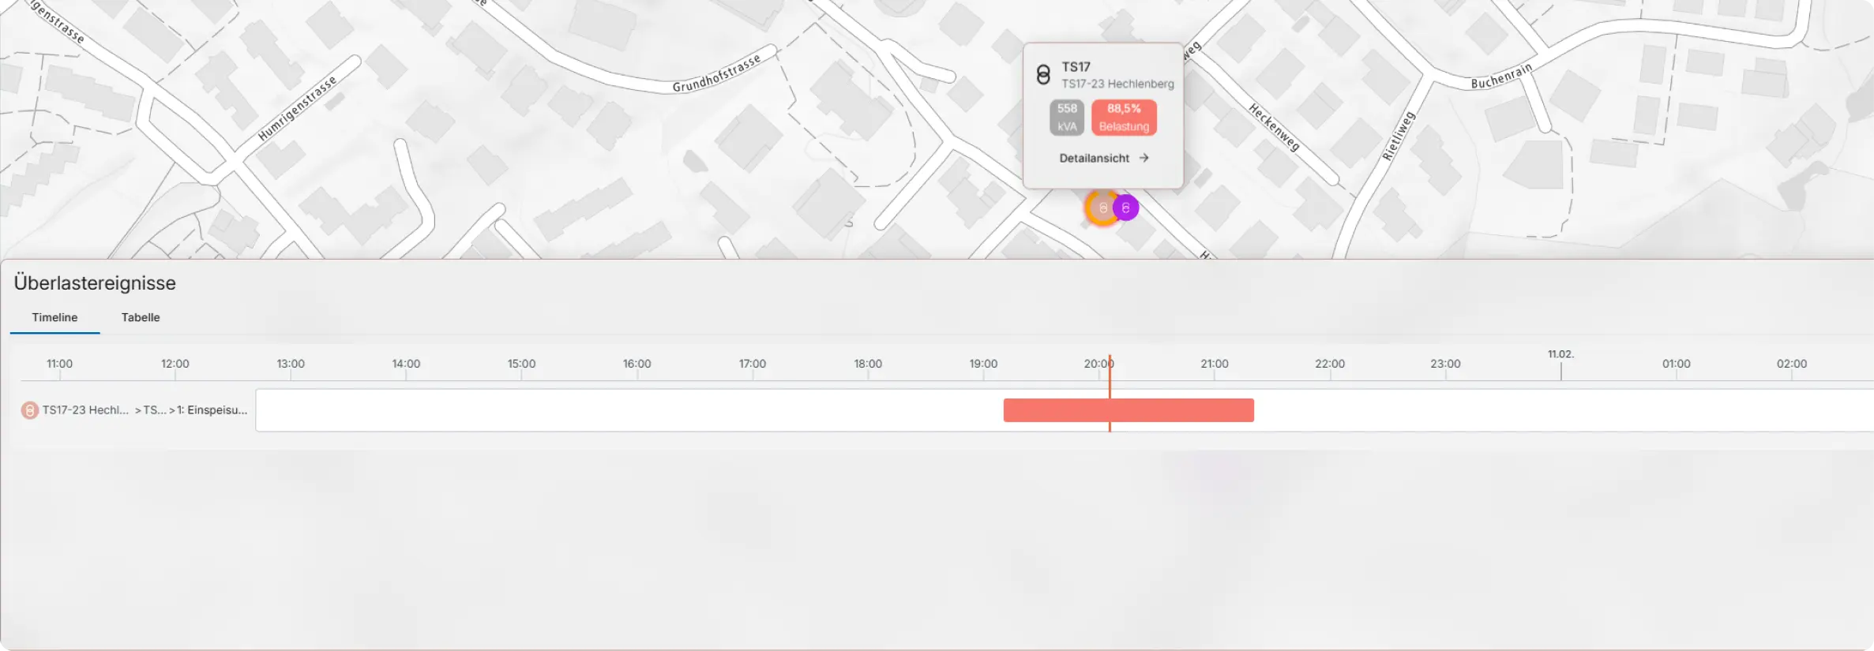
Task: Click the arrow icon next to Detailansicht
Action: [x=1144, y=158]
